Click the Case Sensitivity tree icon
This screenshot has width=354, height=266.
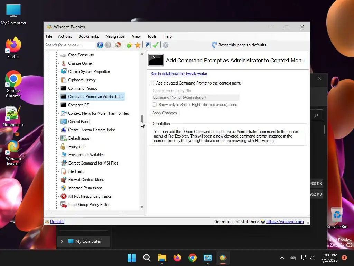(64, 55)
